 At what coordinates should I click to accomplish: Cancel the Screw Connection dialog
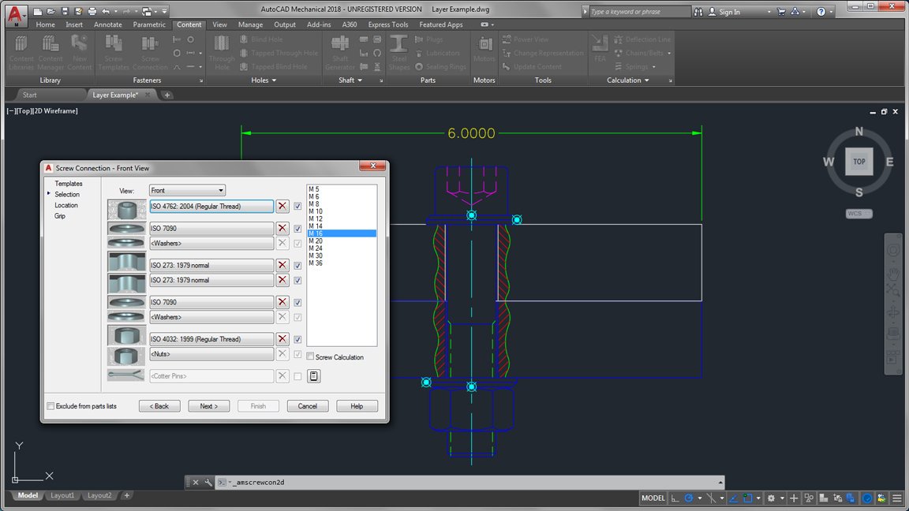(307, 405)
